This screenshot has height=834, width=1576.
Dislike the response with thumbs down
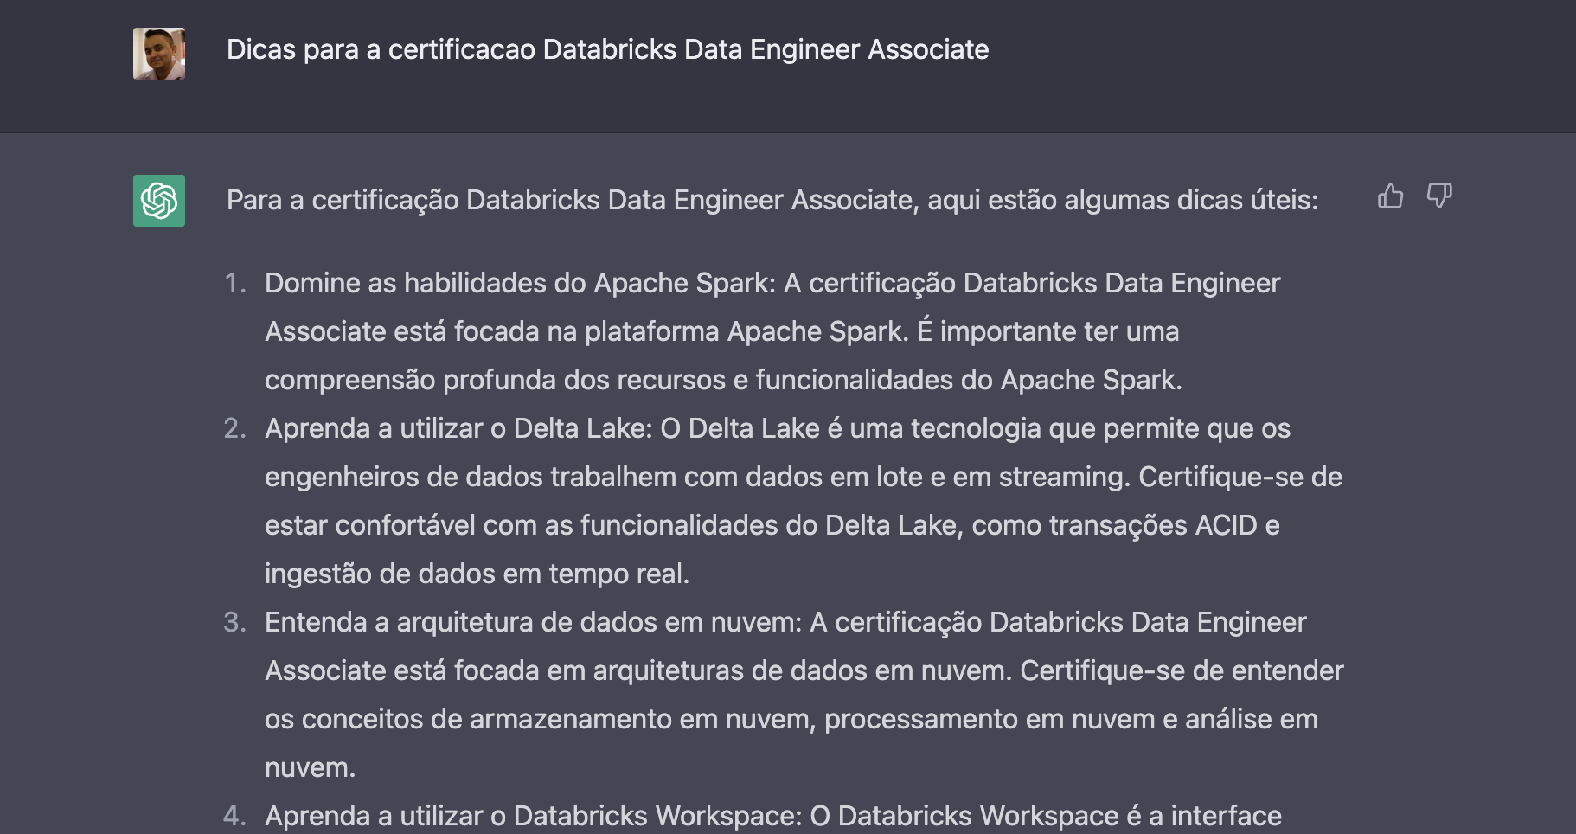click(x=1439, y=196)
